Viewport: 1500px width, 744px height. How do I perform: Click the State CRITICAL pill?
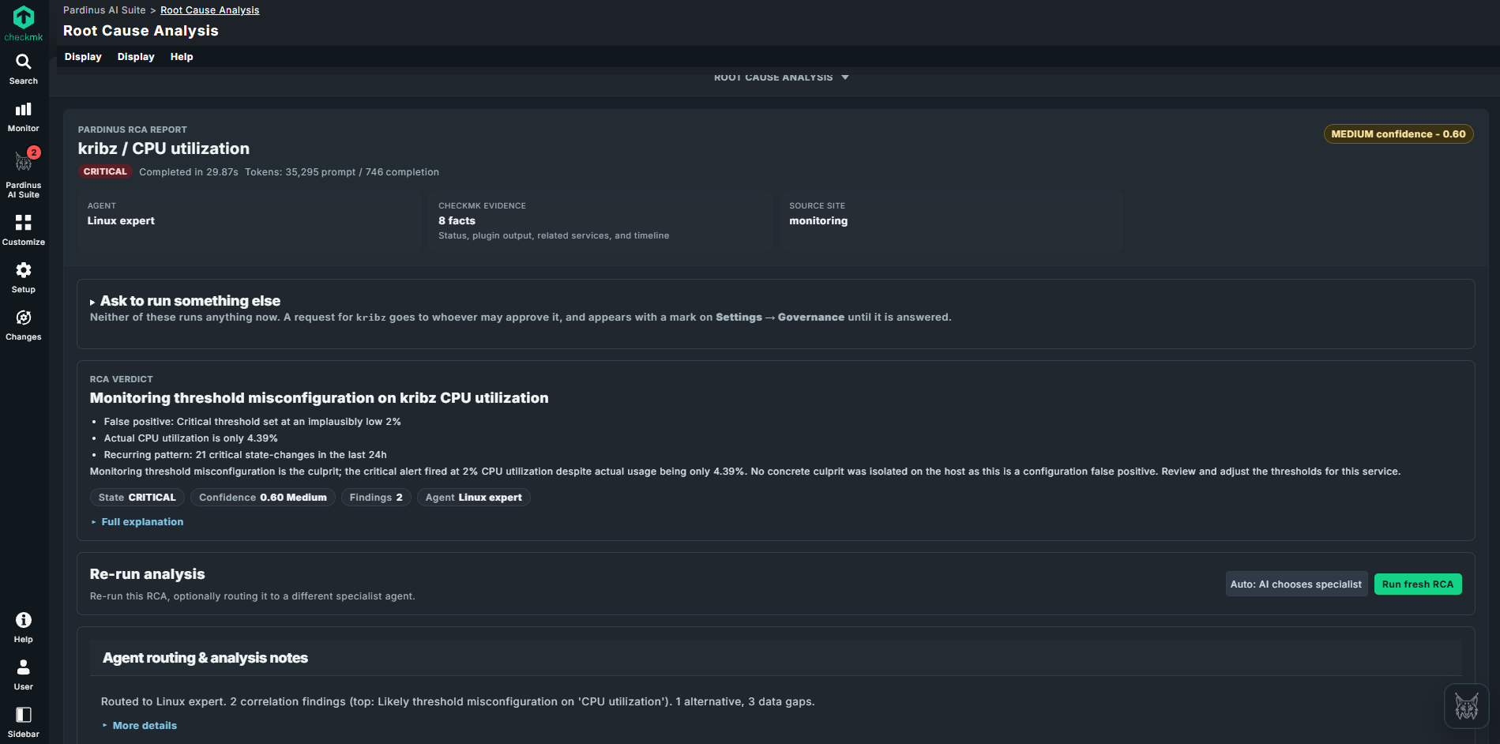click(137, 498)
